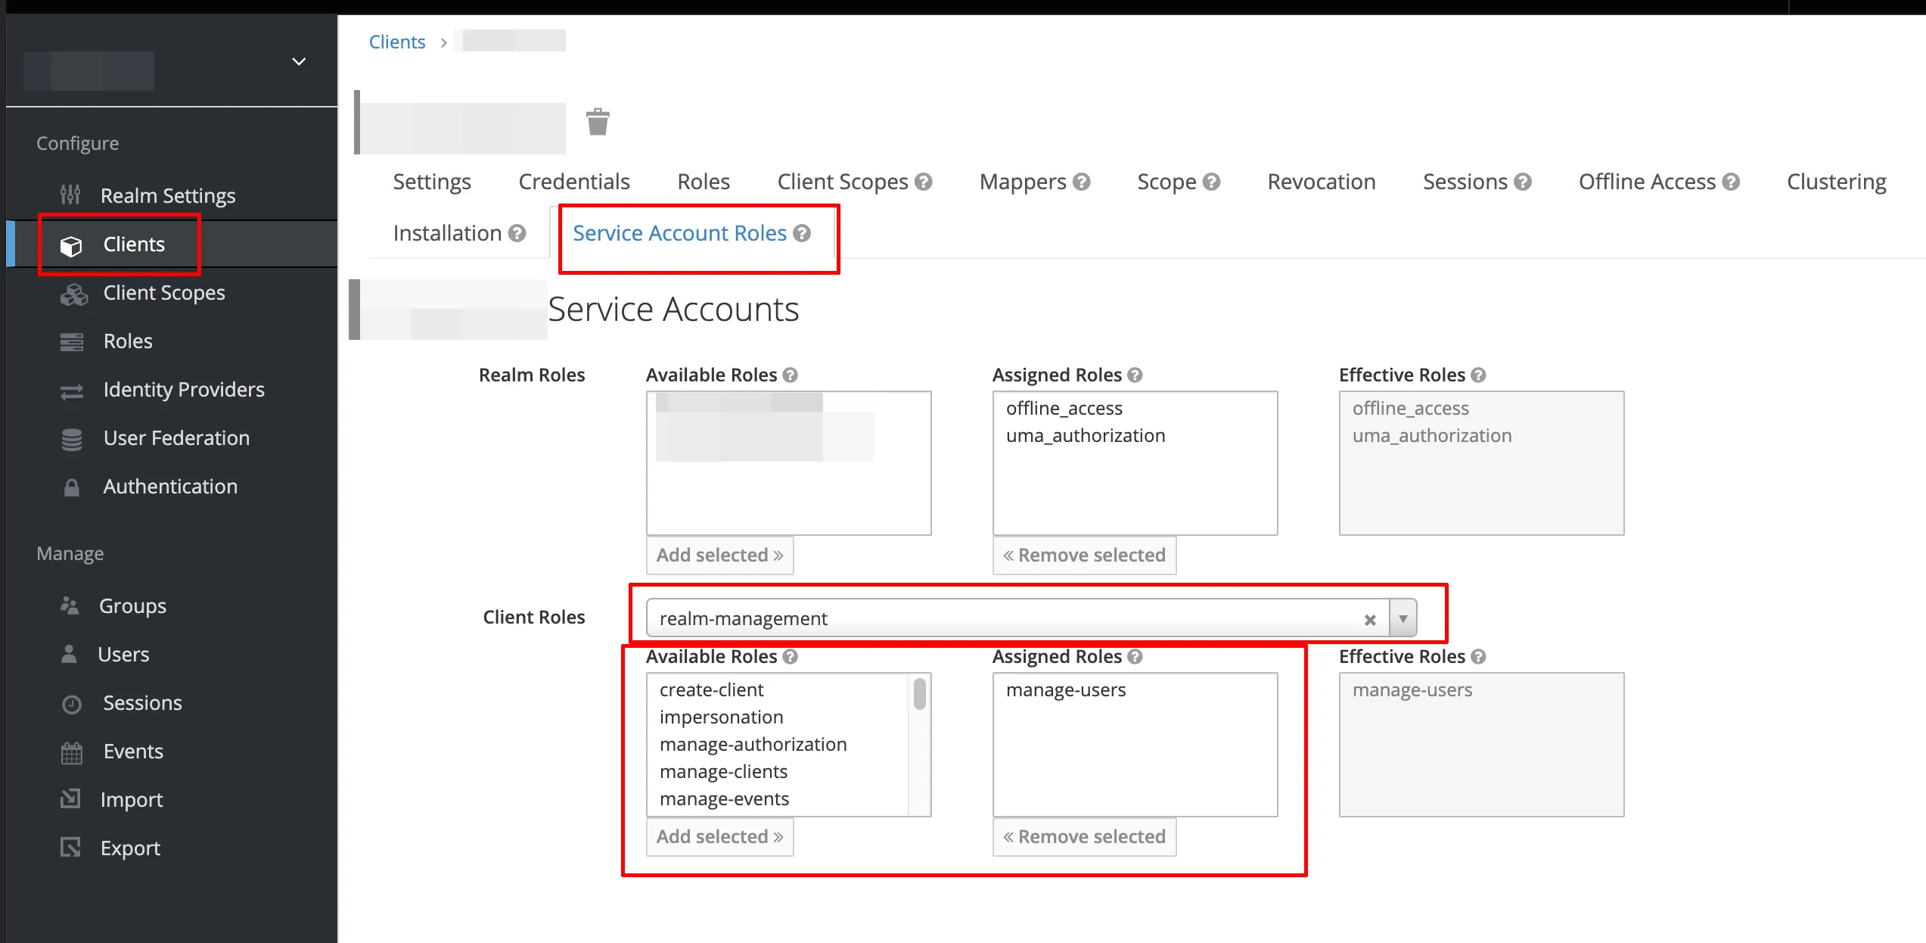Open Authentication with the lock icon
The image size is (1926, 943).
[x=169, y=487]
